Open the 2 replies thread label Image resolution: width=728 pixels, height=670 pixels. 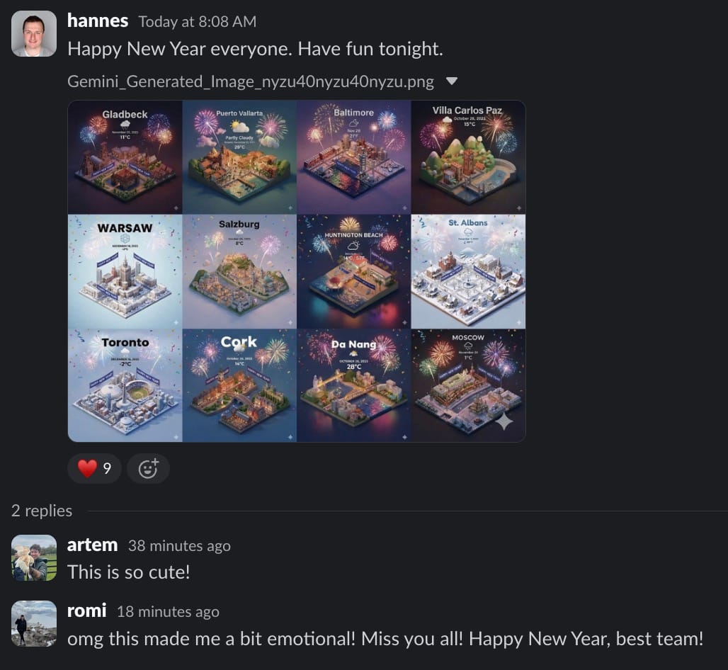[42, 511]
